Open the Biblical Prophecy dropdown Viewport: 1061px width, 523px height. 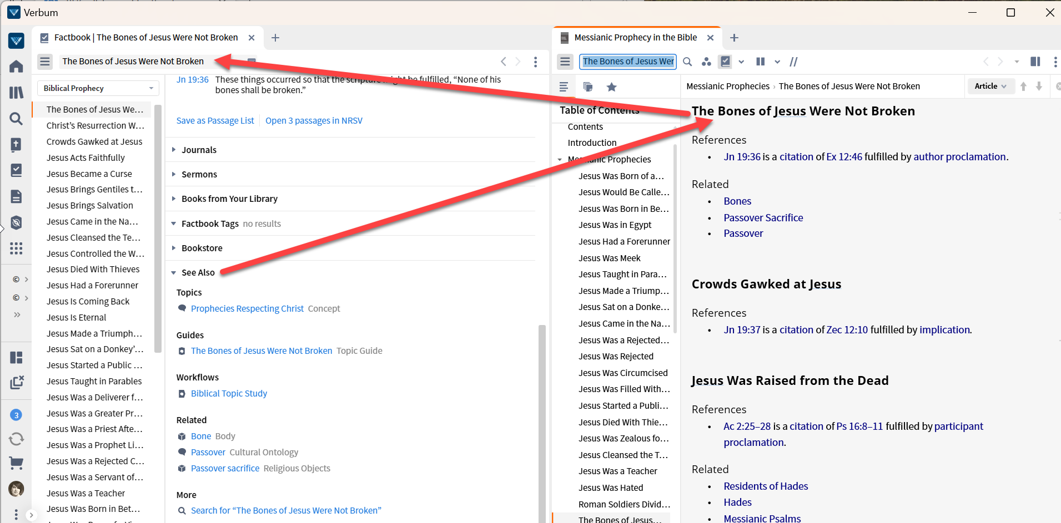pos(98,88)
